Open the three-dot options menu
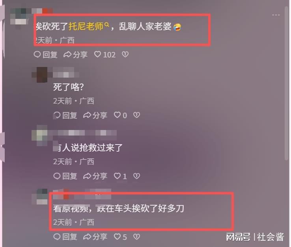 pos(276,15)
